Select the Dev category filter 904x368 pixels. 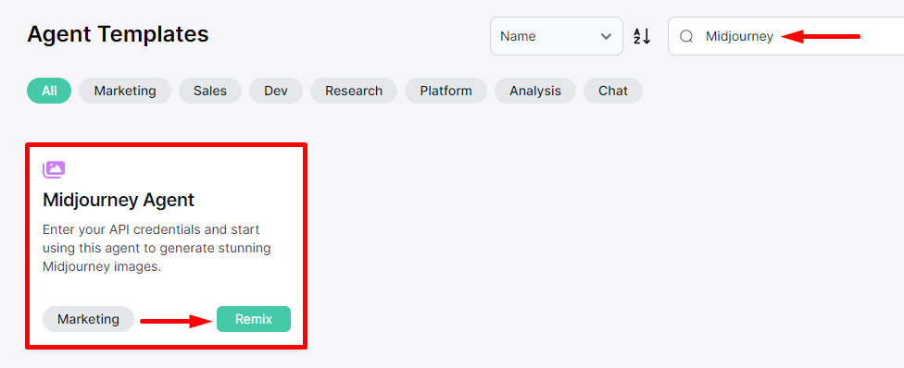click(x=276, y=91)
